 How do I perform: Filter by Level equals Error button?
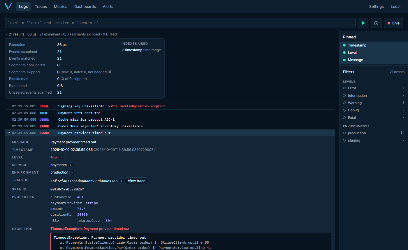[x=61, y=157]
